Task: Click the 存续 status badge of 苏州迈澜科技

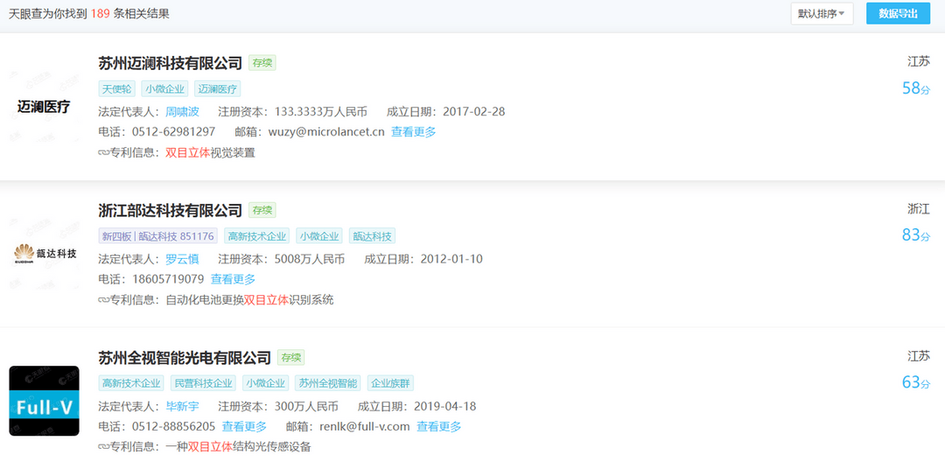Action: tap(262, 63)
